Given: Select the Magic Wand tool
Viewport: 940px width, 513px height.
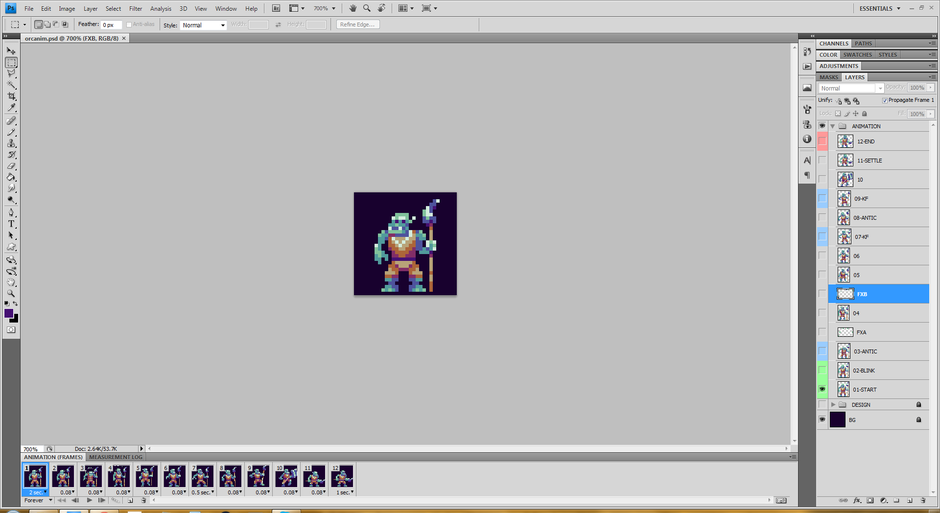Looking at the screenshot, I should pos(11,85).
